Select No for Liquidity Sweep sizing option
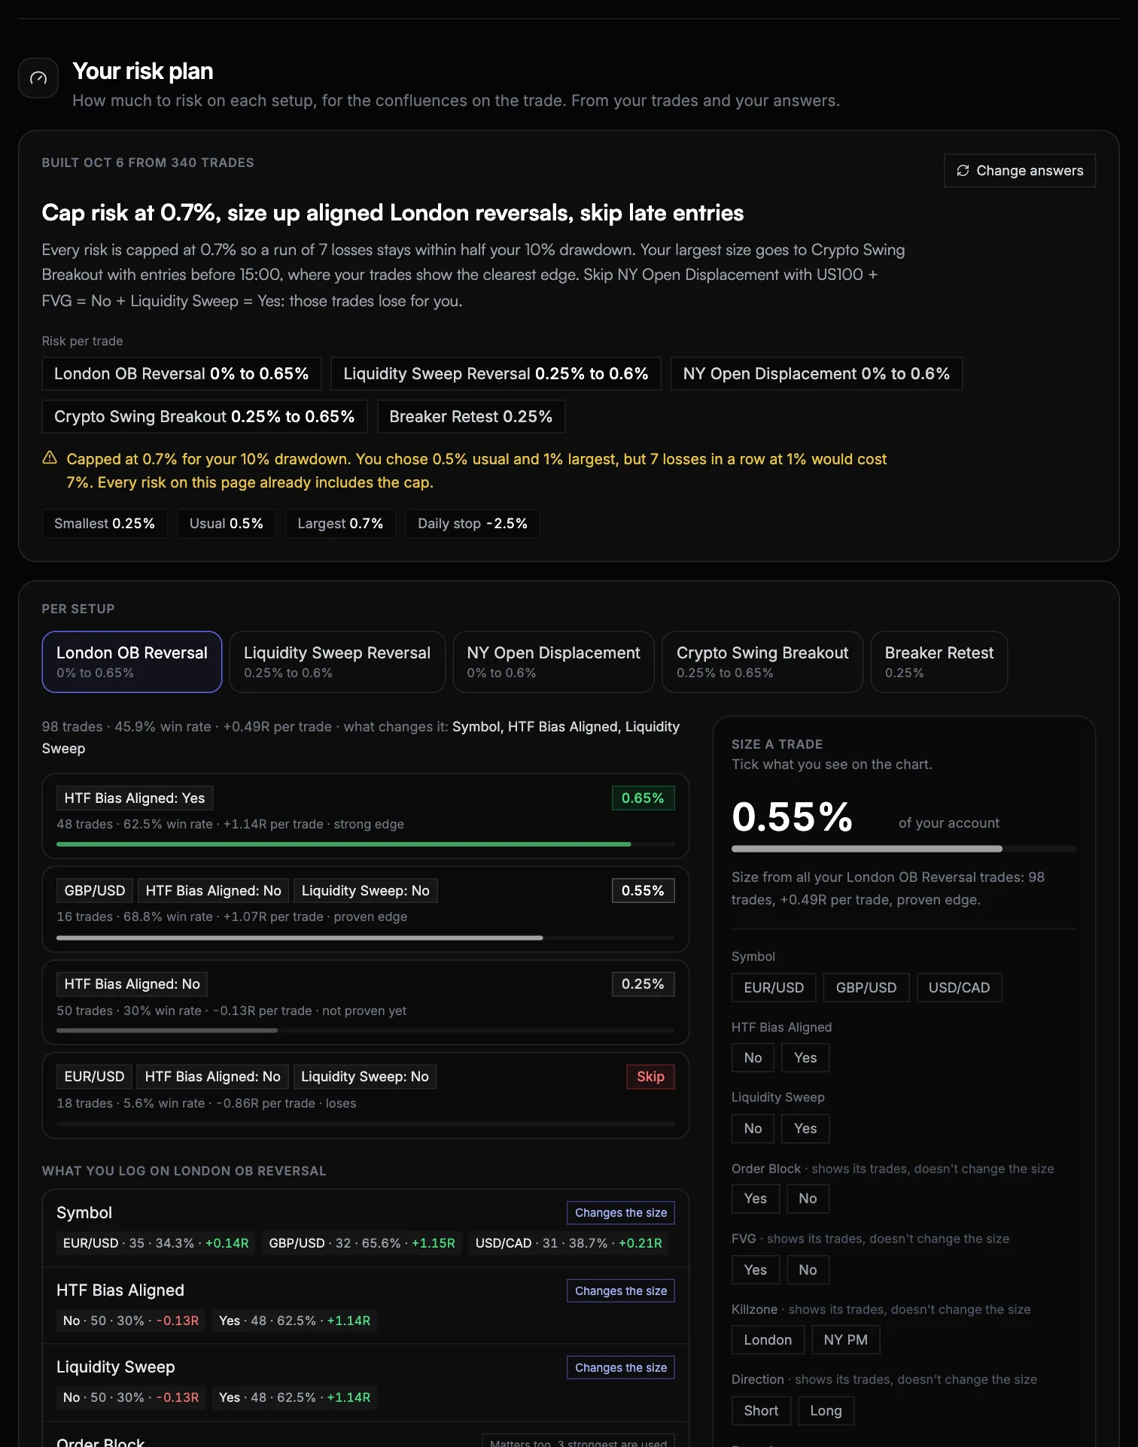The image size is (1138, 1447). tap(753, 1128)
